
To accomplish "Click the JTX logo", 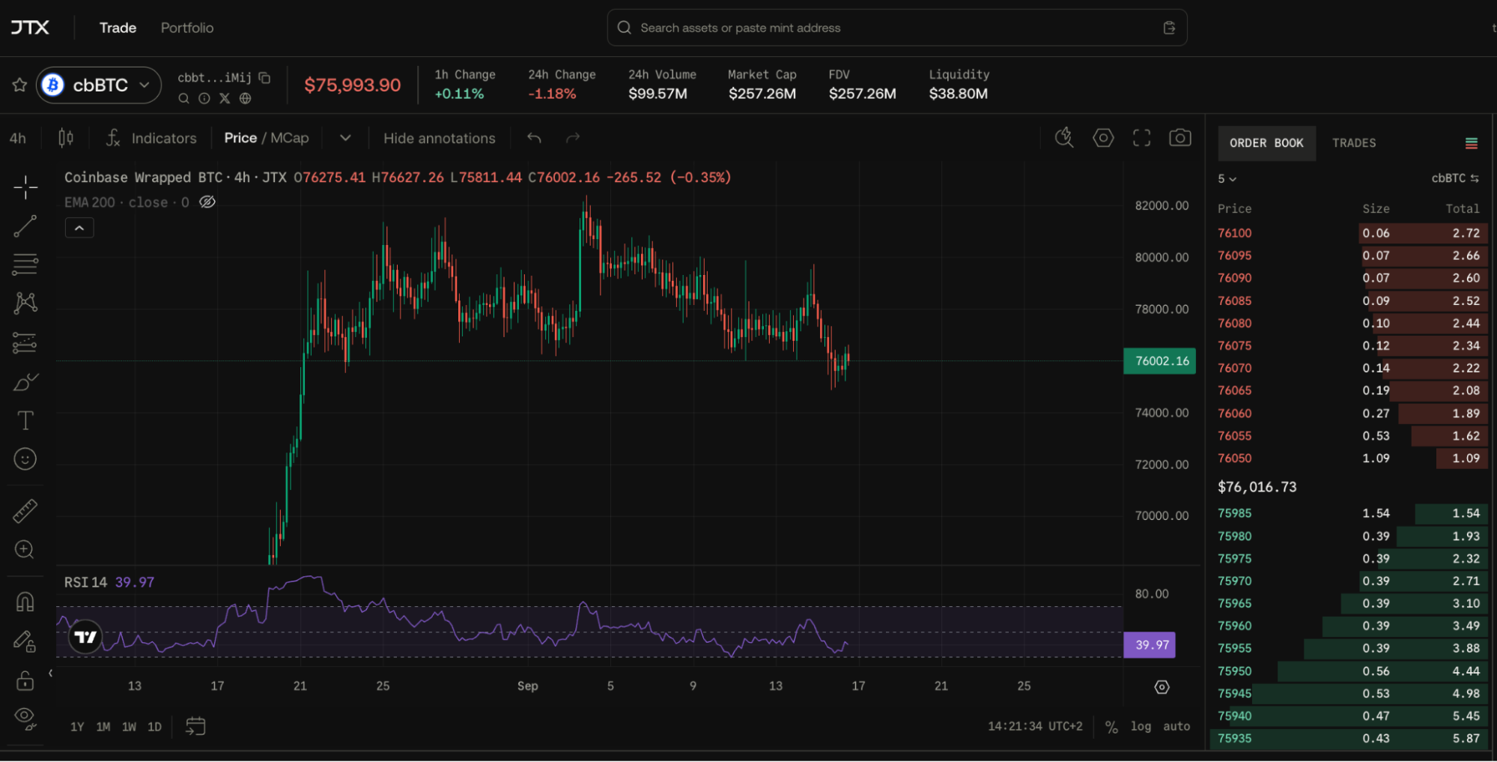I will 30,28.
